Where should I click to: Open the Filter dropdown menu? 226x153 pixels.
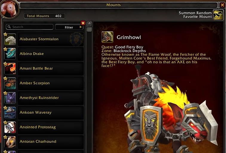point(69,27)
